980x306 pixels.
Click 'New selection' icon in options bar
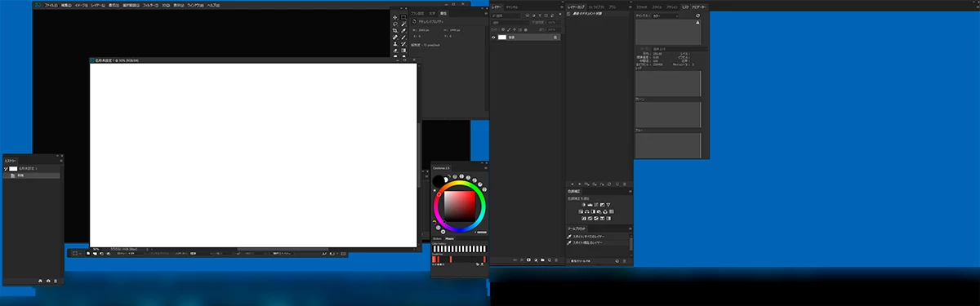tap(88, 253)
